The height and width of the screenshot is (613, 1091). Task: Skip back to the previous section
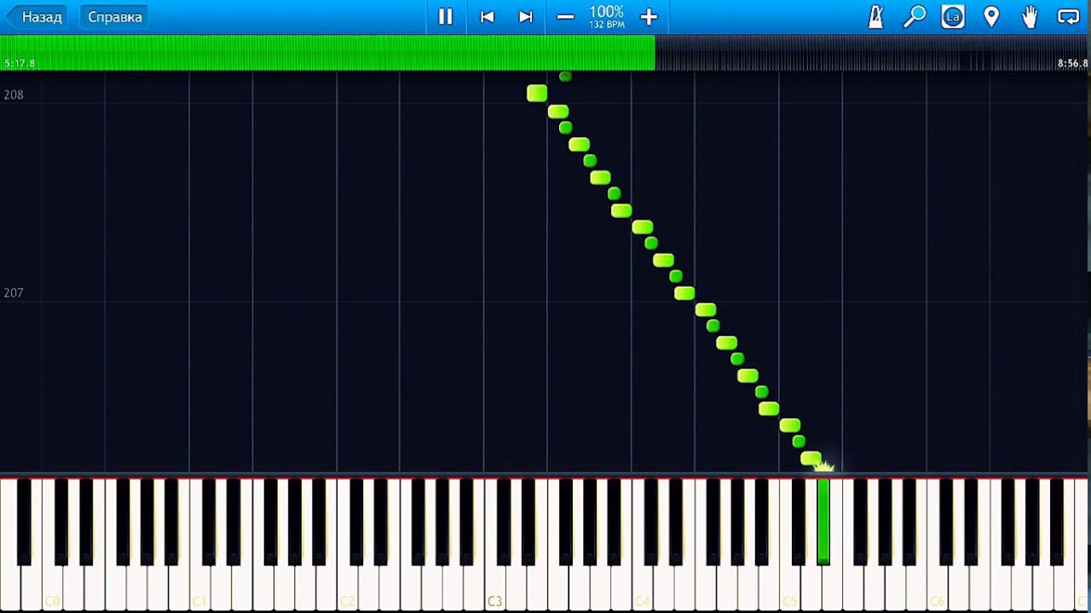point(487,16)
